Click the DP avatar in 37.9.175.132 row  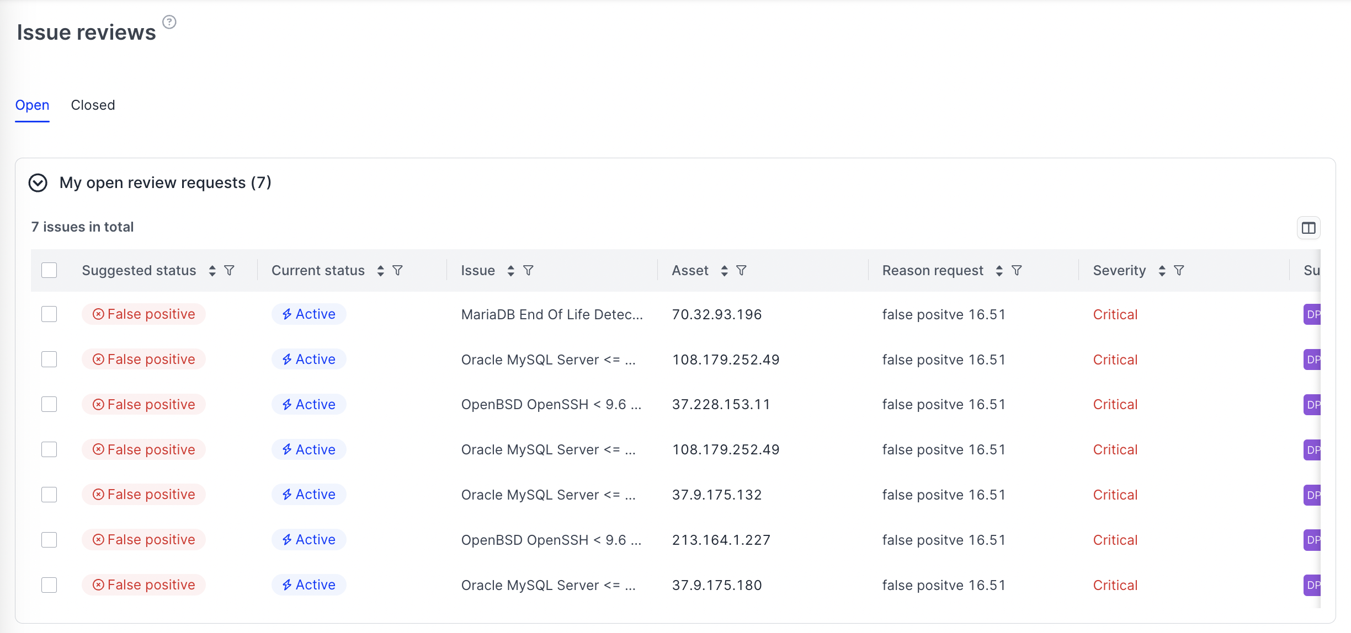point(1312,495)
